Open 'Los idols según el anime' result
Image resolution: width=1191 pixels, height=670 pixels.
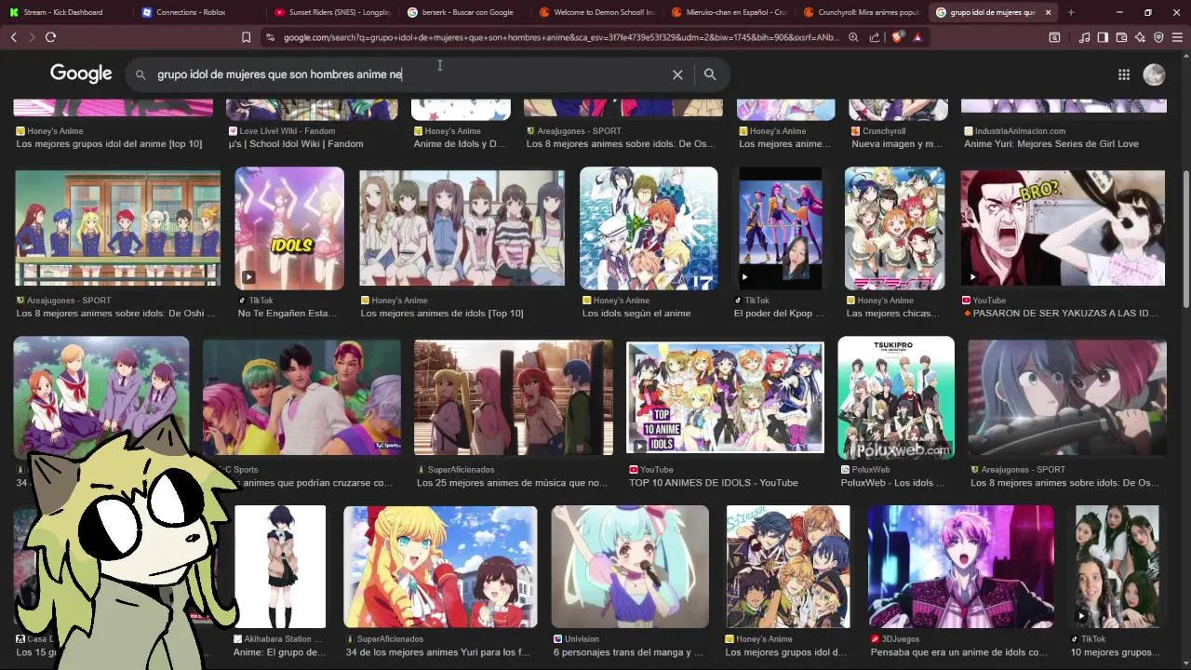[636, 314]
